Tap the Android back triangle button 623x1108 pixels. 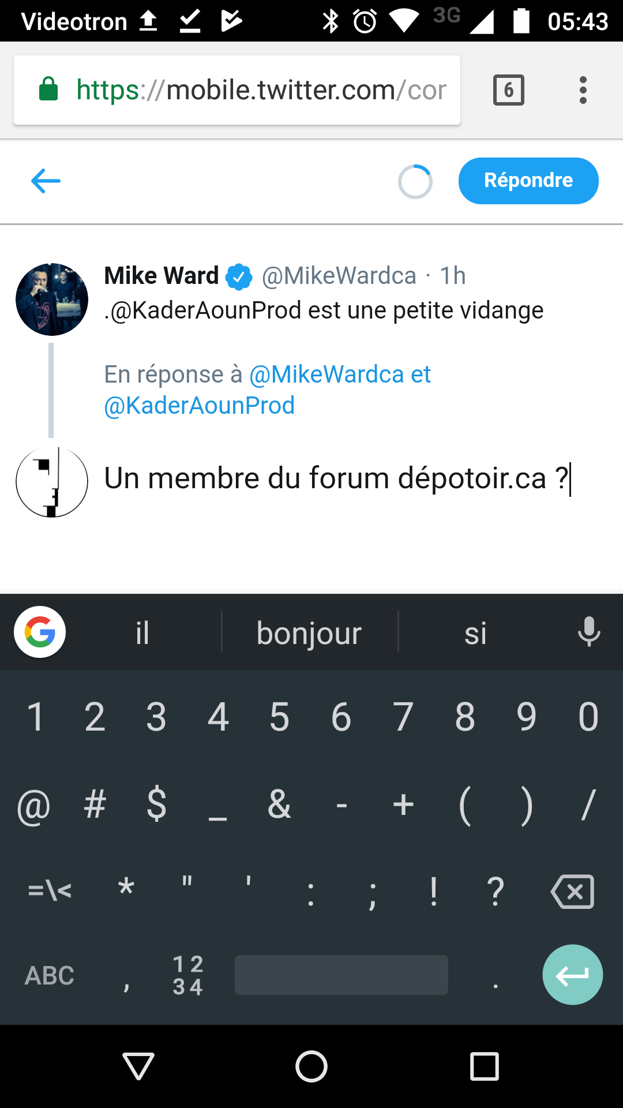[x=138, y=1066]
